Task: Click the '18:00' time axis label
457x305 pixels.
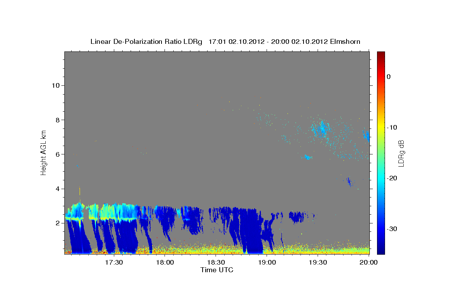Action: pos(165,263)
